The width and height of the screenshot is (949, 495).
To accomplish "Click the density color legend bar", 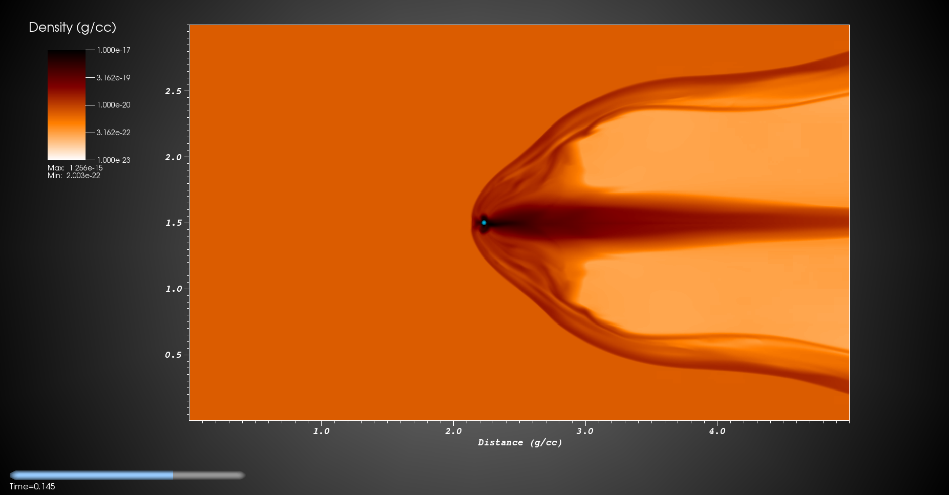I will coord(67,105).
